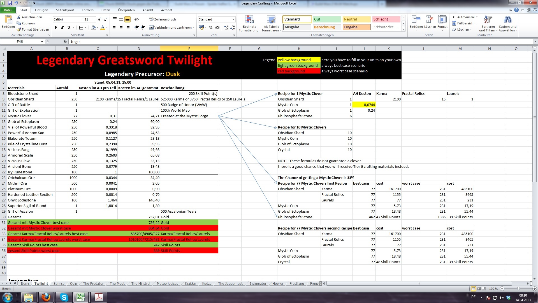Image resolution: width=538 pixels, height=303 pixels.
Task: Center text horizontally
Action: [x=121, y=27]
